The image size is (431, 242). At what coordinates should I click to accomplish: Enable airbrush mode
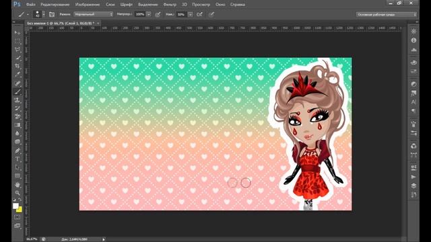click(x=199, y=14)
